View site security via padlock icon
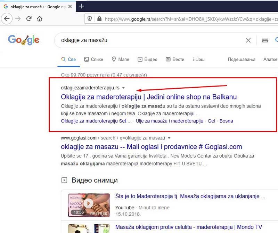Viewport: 278px width, 233px height. pos(99,19)
